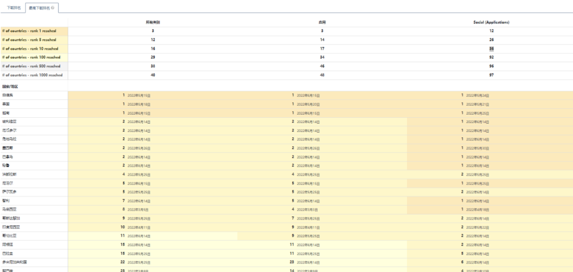The image size is (573, 272).
Task: Click the 马来西亚 country row label
Action: click(x=10, y=209)
